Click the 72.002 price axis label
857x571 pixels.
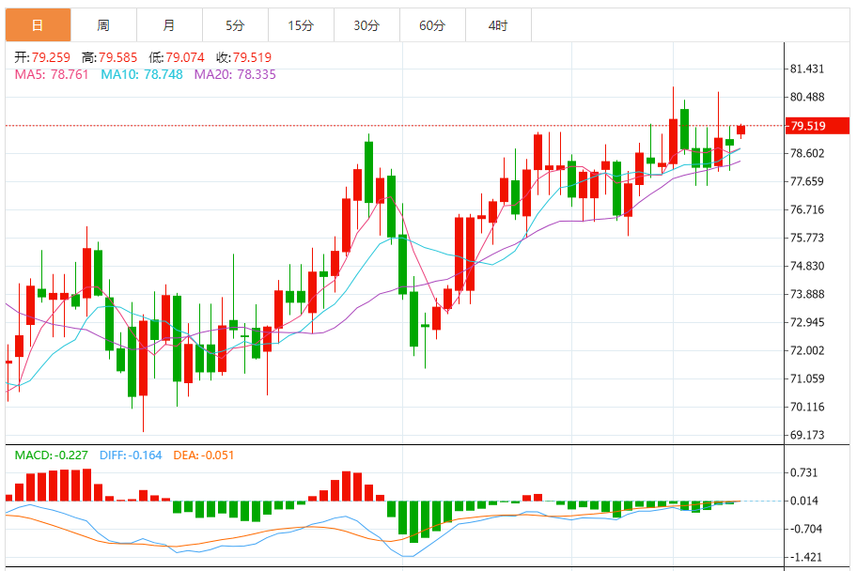807,350
